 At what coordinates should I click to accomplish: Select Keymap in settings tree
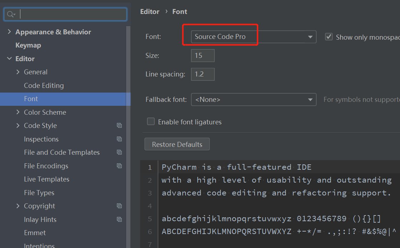(x=28, y=45)
